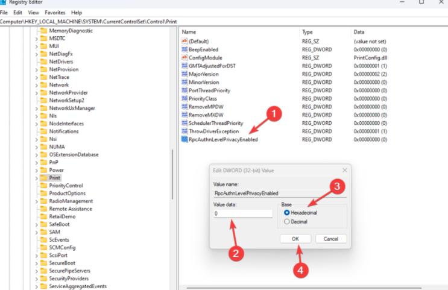Open the View menu
Screen dimensions: 448x290
coord(33,13)
